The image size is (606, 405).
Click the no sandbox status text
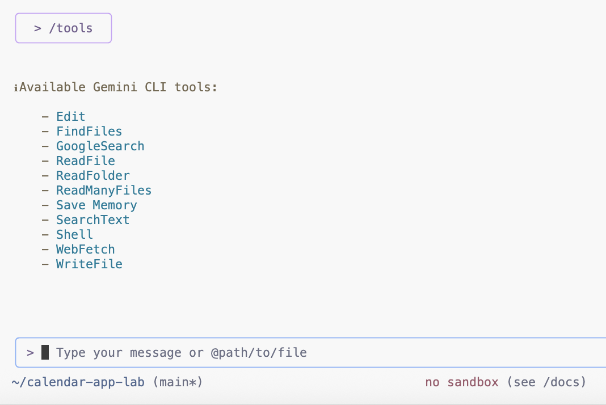(x=462, y=382)
